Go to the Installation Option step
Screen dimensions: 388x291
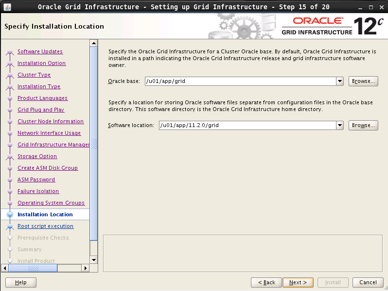point(41,63)
